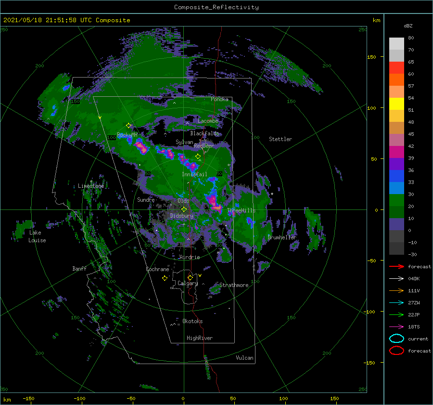Select the Didsbury label
The width and height of the screenshot is (433, 405).
coord(181,216)
